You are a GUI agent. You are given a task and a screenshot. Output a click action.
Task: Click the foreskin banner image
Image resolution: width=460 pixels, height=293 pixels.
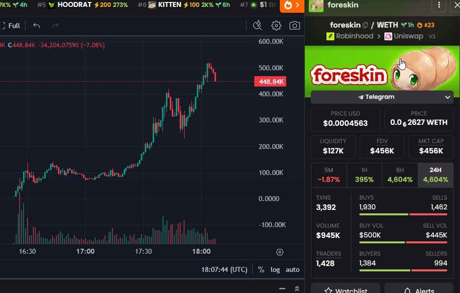pos(382,68)
